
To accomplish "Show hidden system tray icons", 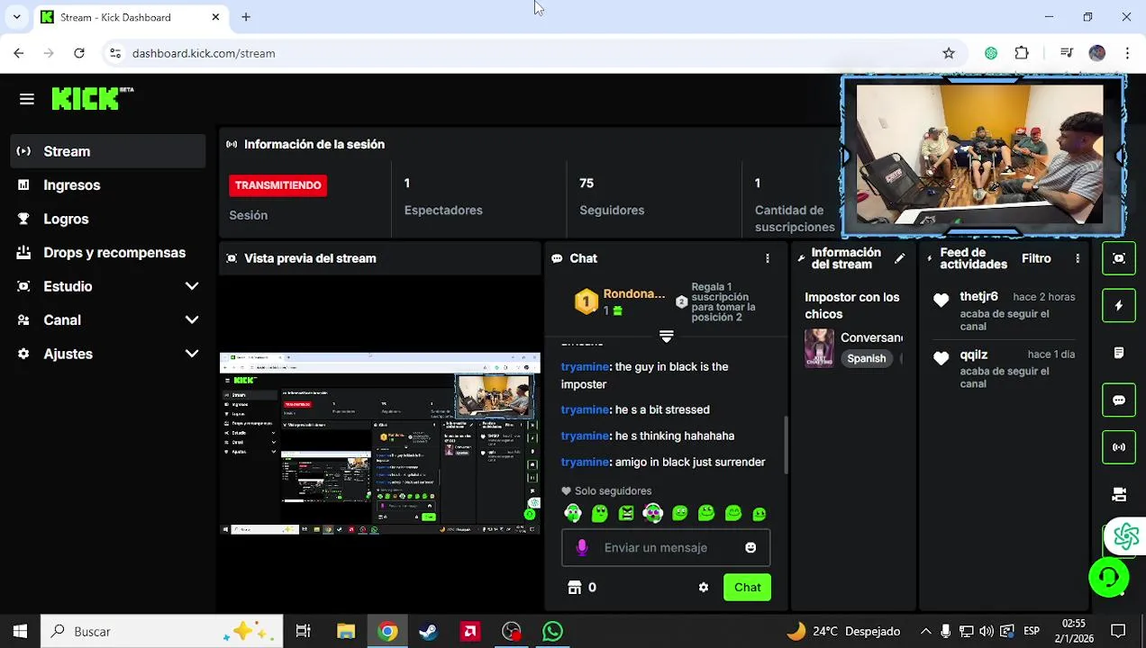I will click(x=925, y=632).
